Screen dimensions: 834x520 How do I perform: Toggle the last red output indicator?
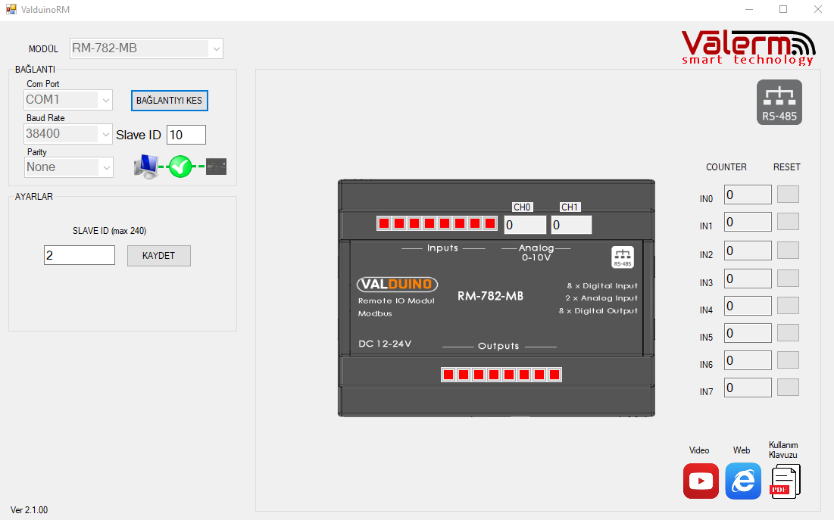pos(554,375)
